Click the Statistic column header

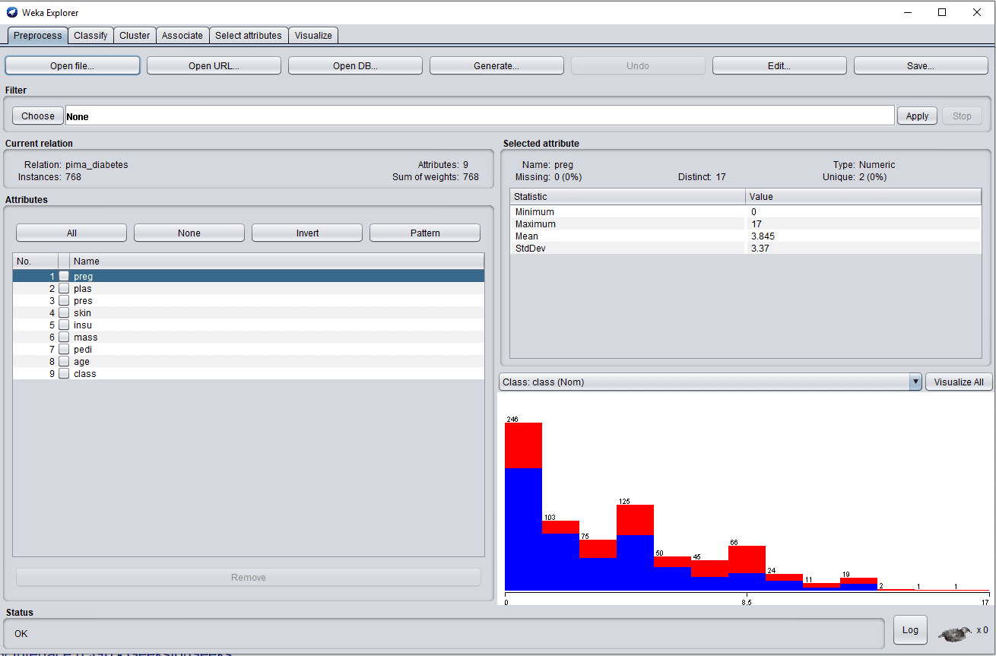(627, 197)
